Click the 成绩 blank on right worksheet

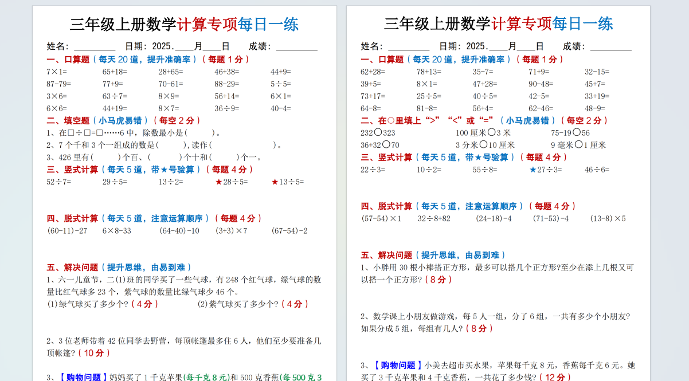(610, 46)
